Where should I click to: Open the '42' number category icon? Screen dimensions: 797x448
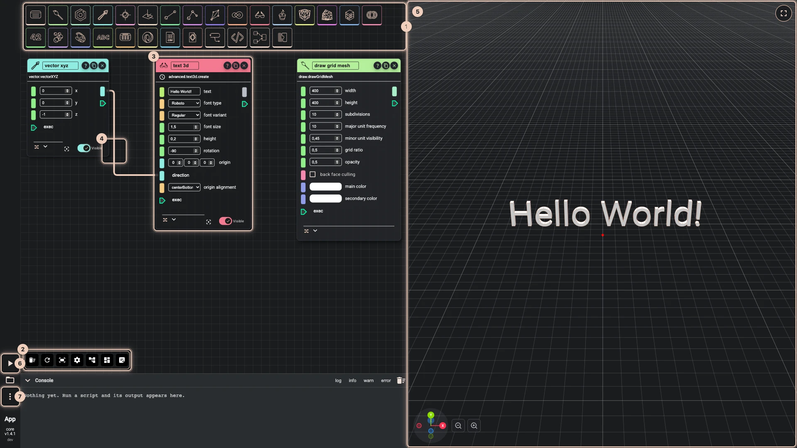click(x=36, y=37)
